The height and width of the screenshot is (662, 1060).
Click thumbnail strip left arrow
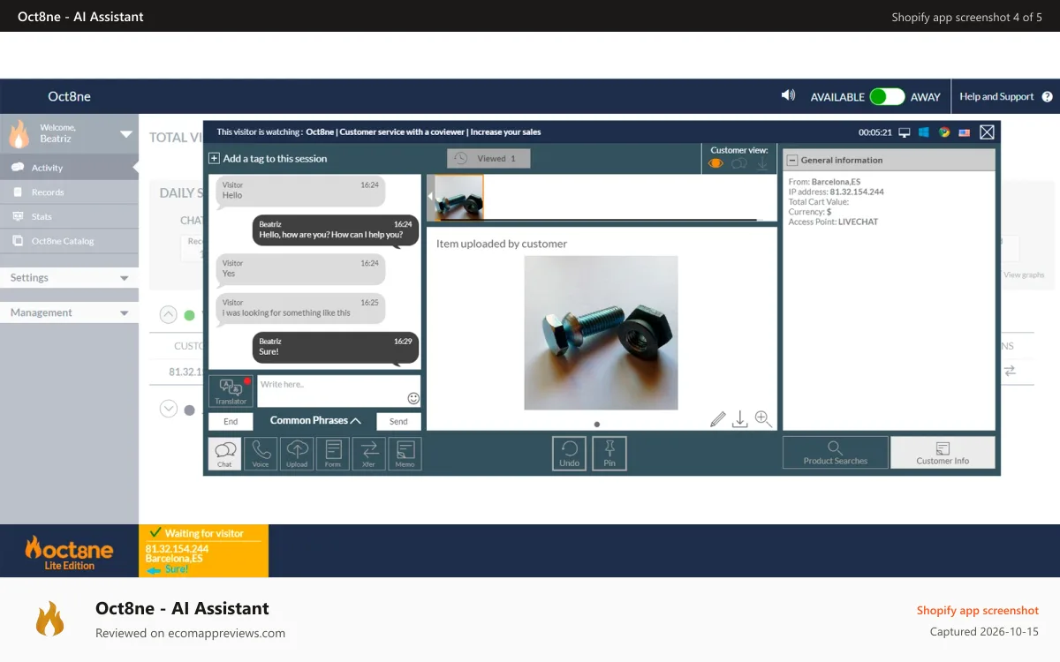click(x=431, y=197)
